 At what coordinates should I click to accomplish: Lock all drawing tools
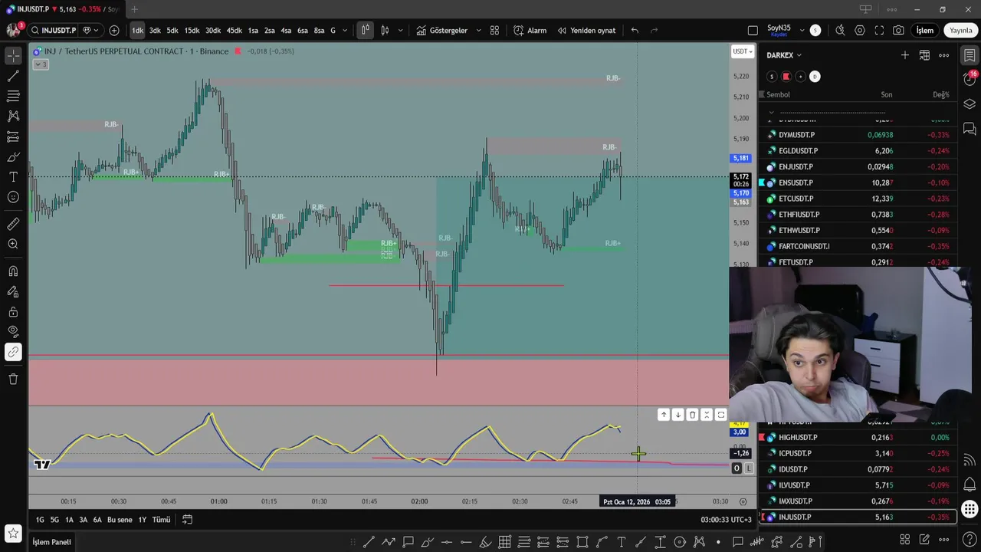[x=13, y=312]
